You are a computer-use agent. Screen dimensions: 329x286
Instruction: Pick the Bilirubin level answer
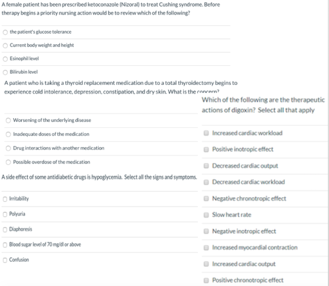5,72
